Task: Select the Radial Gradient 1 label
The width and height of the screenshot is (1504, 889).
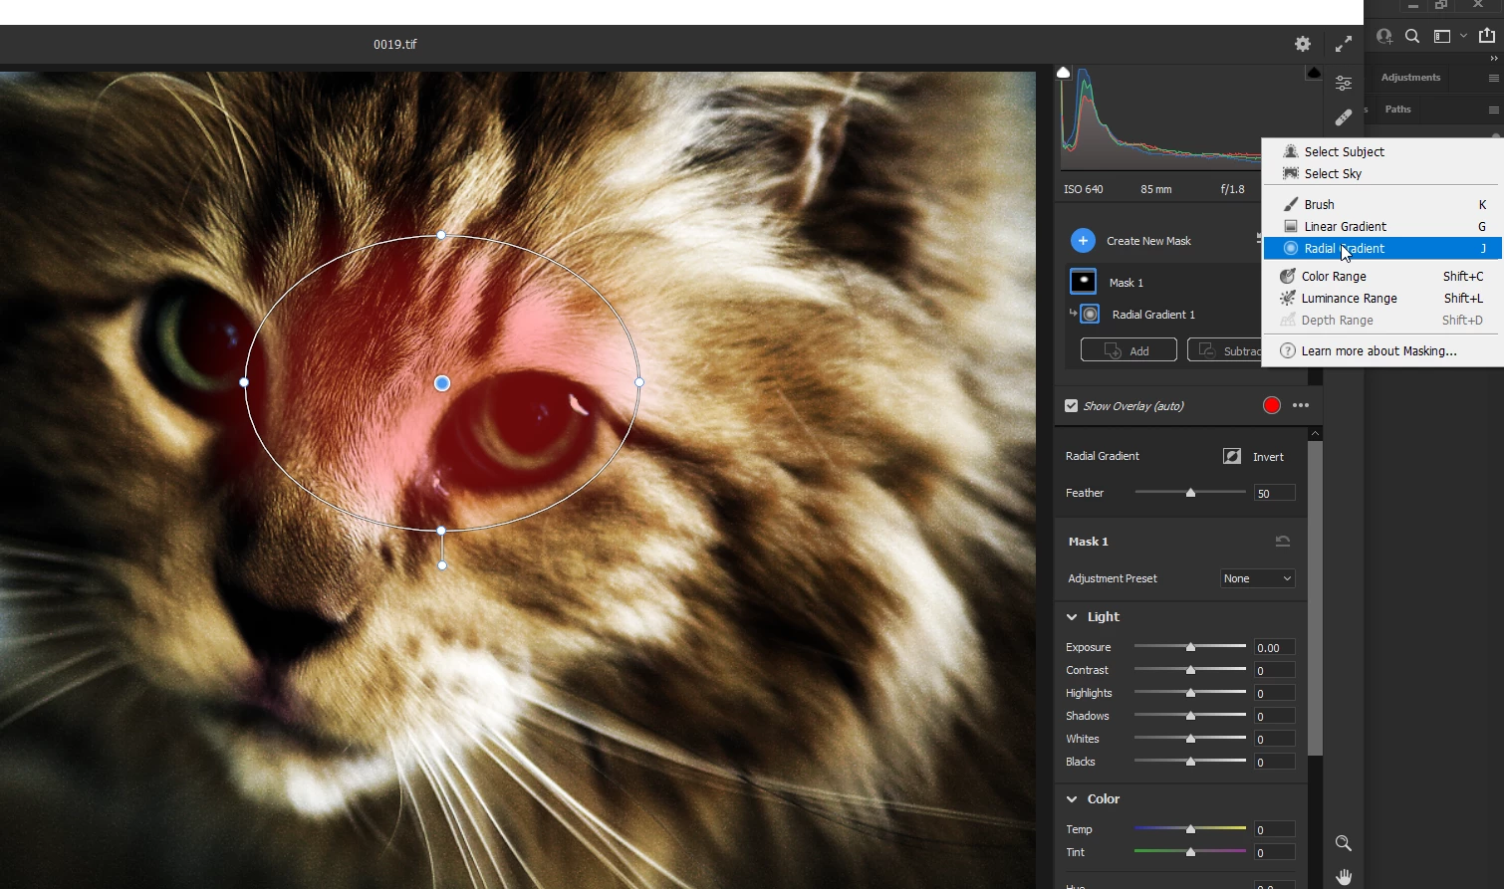Action: 1153,315
